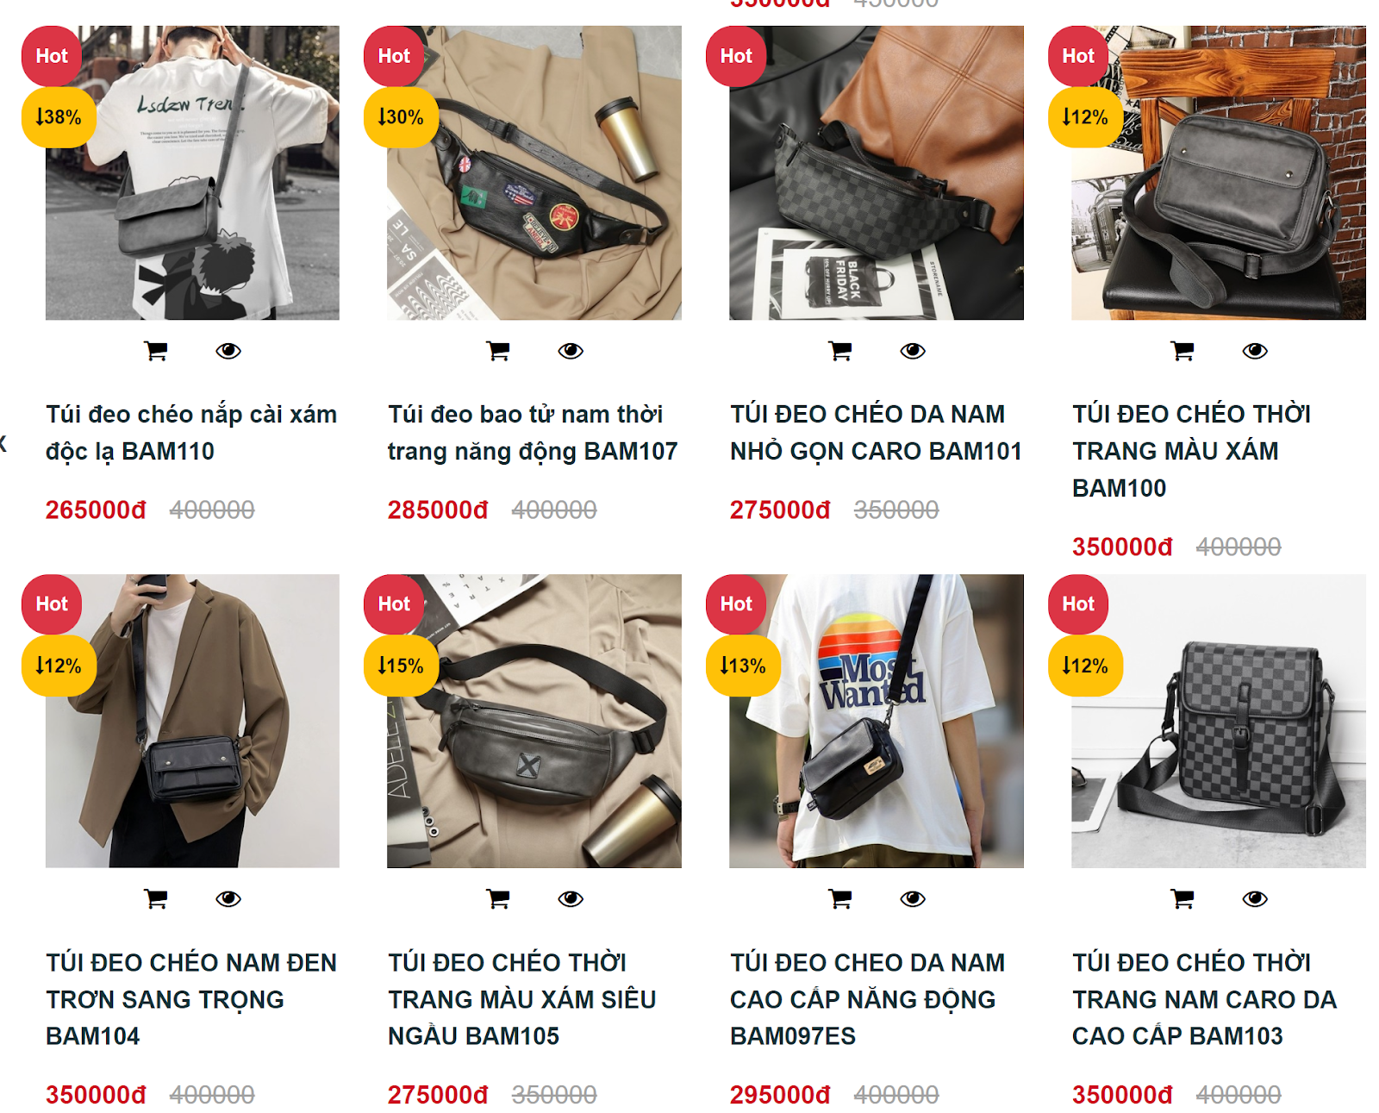Add caro BAM101 bag to cart
Image resolution: width=1379 pixels, height=1113 pixels.
tap(840, 351)
